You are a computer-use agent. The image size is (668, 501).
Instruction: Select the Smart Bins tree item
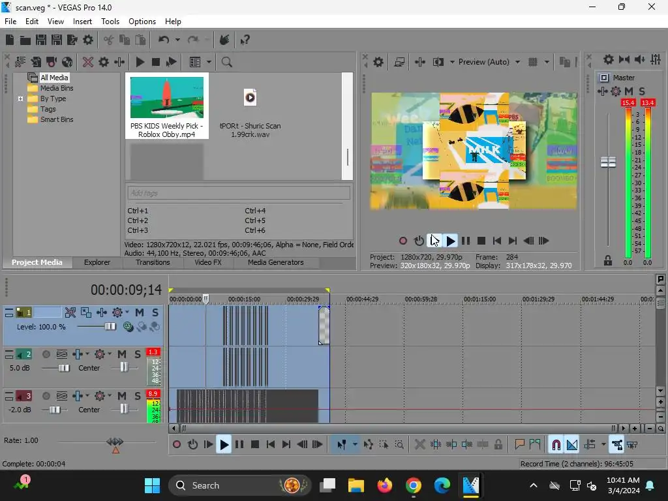point(57,120)
